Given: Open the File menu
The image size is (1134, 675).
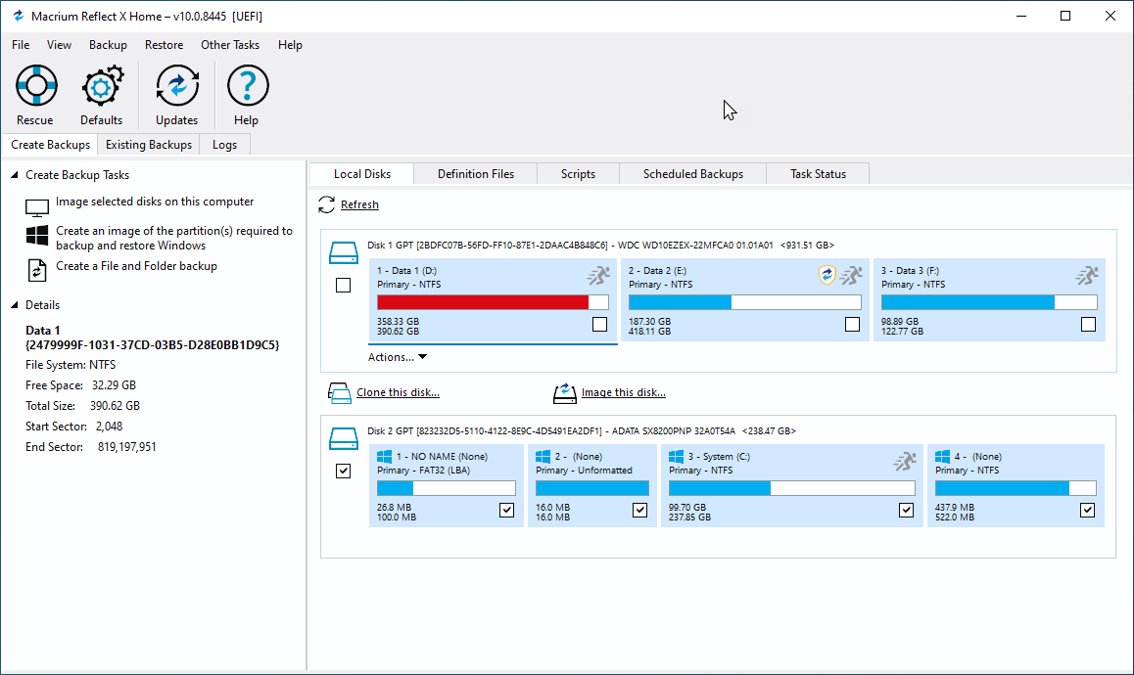Looking at the screenshot, I should (21, 45).
